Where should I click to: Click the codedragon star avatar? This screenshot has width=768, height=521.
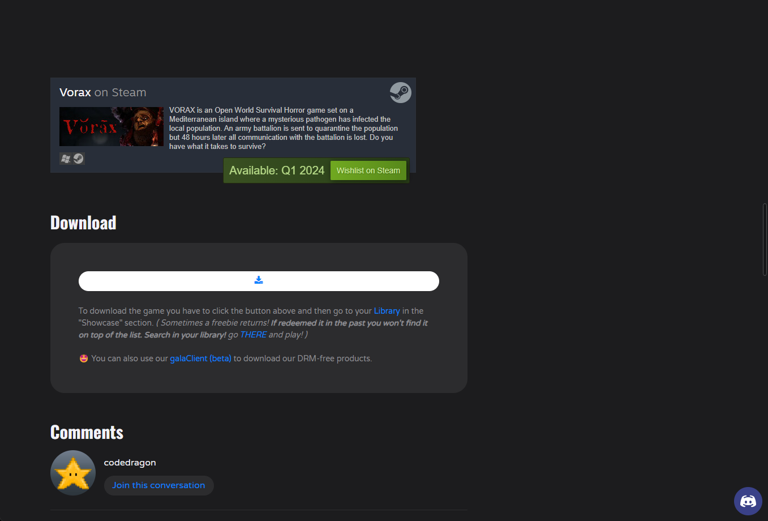[x=73, y=473]
